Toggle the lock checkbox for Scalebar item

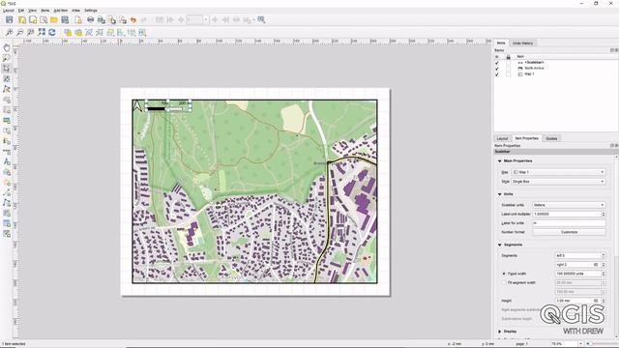(x=509, y=62)
